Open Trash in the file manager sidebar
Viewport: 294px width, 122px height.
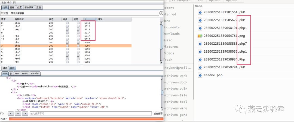pyautogui.click(x=167, y=59)
